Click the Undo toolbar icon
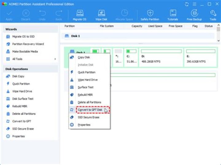Image resolution: width=221 pixels, height=165 pixels. pyautogui.click(x=42, y=13)
